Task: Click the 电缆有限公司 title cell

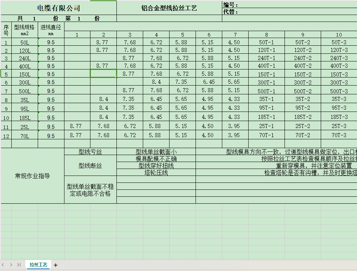Action: coord(59,8)
